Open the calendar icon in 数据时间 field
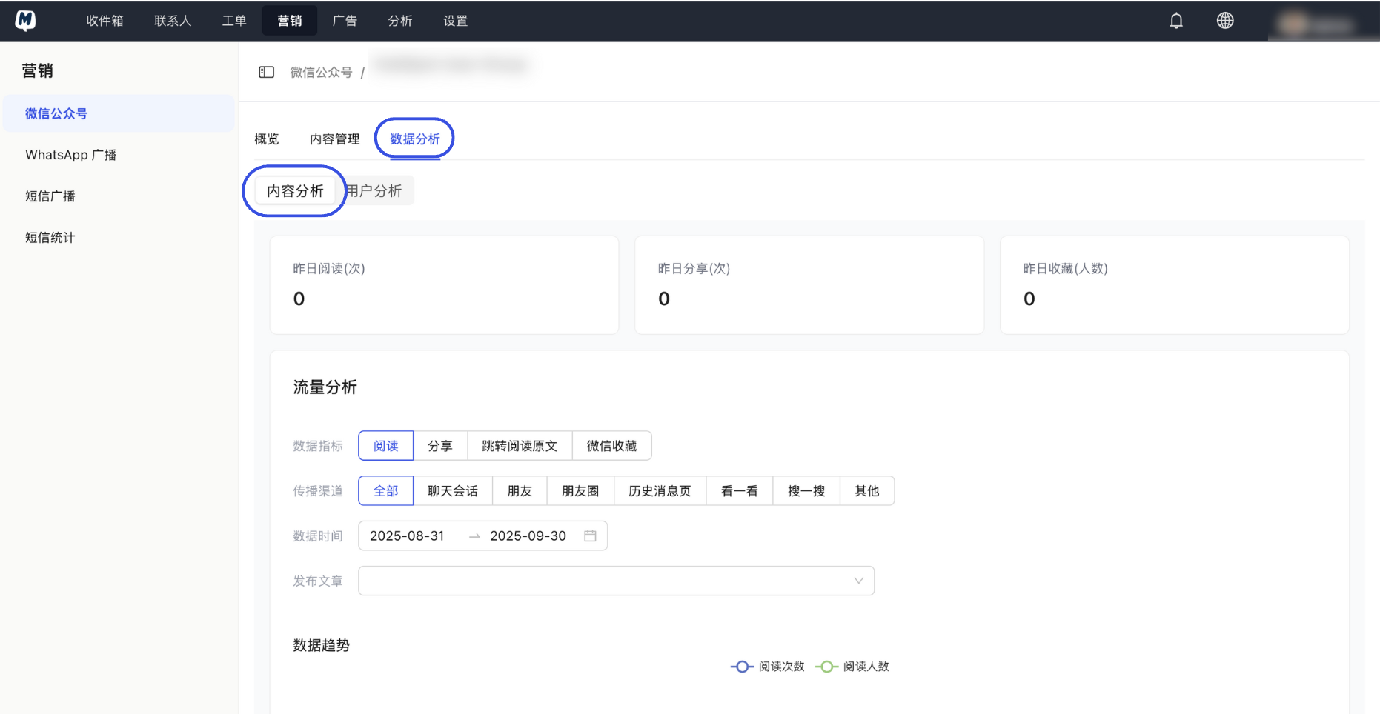The width and height of the screenshot is (1380, 714). pyautogui.click(x=590, y=535)
